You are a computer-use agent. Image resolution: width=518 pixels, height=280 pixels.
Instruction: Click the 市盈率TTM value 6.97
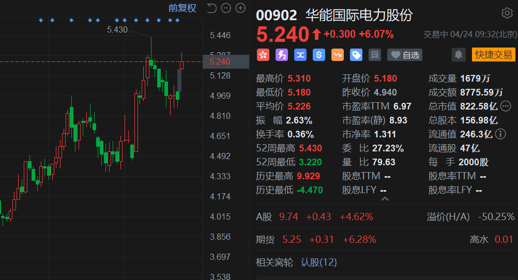point(402,106)
